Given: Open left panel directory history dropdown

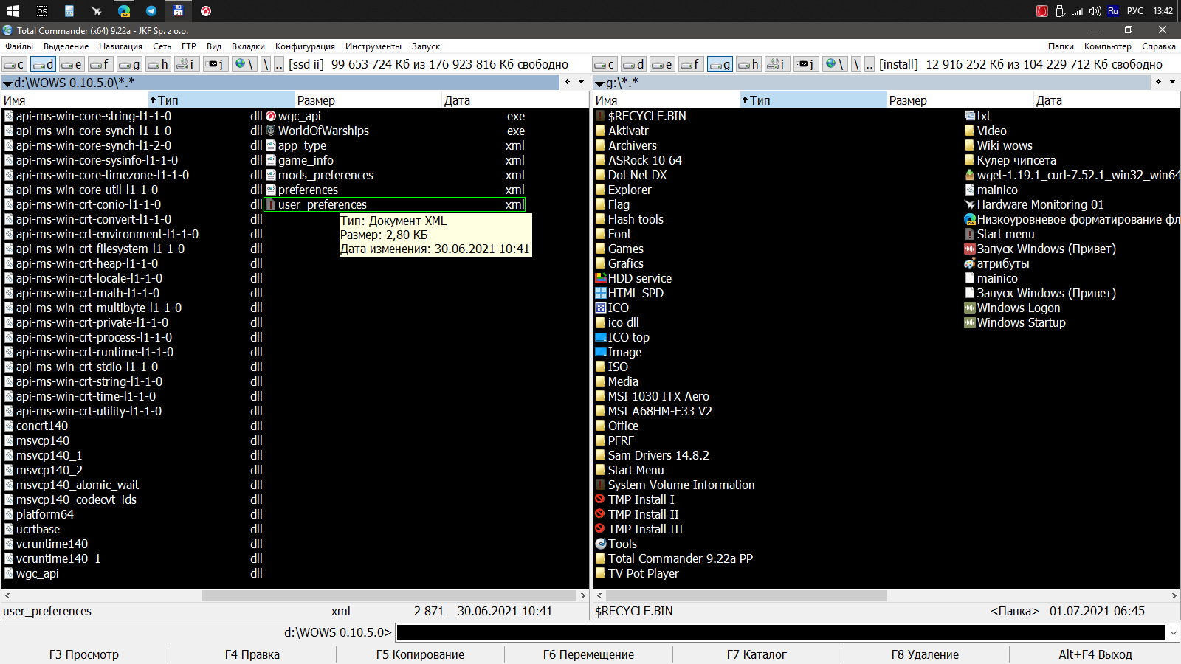Looking at the screenshot, I should coord(582,82).
